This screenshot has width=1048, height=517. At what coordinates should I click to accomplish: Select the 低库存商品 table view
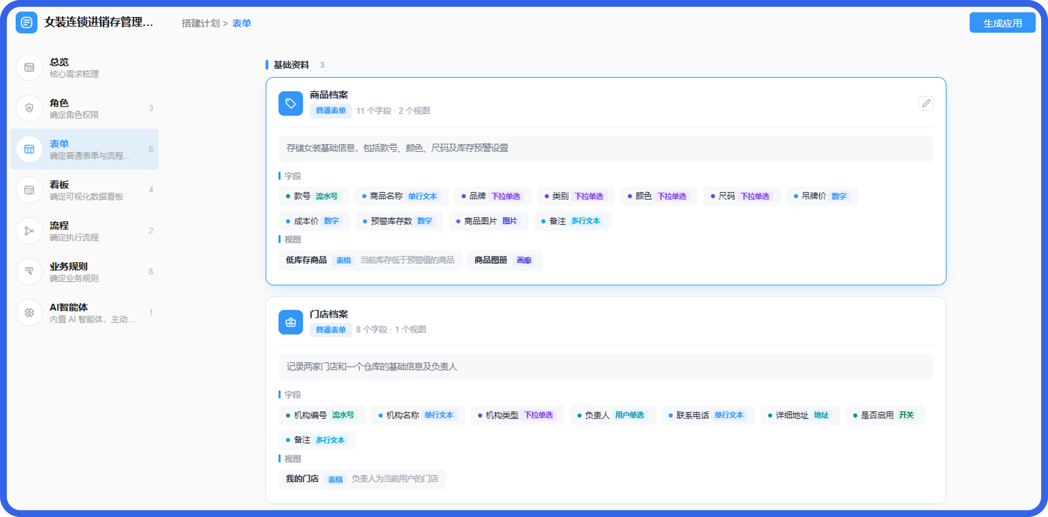coord(370,260)
